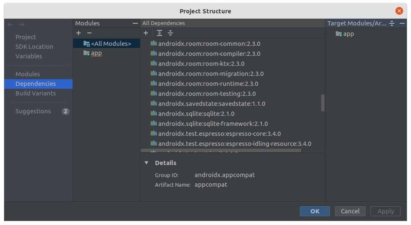The image size is (411, 225).
Task: Click library icon of espresso-core:3.4.0
Action: (x=154, y=133)
